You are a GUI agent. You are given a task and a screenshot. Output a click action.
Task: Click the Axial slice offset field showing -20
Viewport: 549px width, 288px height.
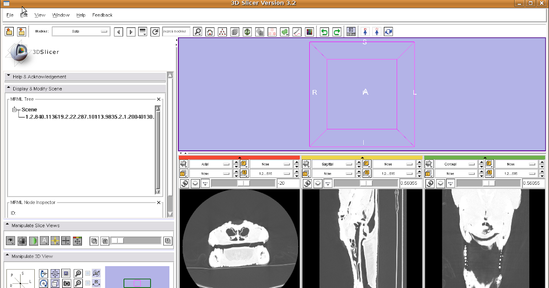pos(287,183)
